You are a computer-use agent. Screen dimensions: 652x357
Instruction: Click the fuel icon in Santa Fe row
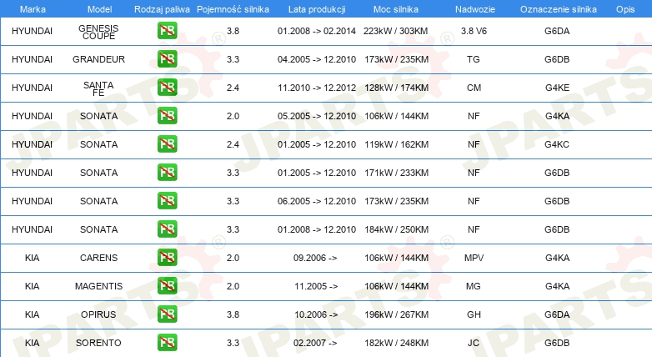167,88
